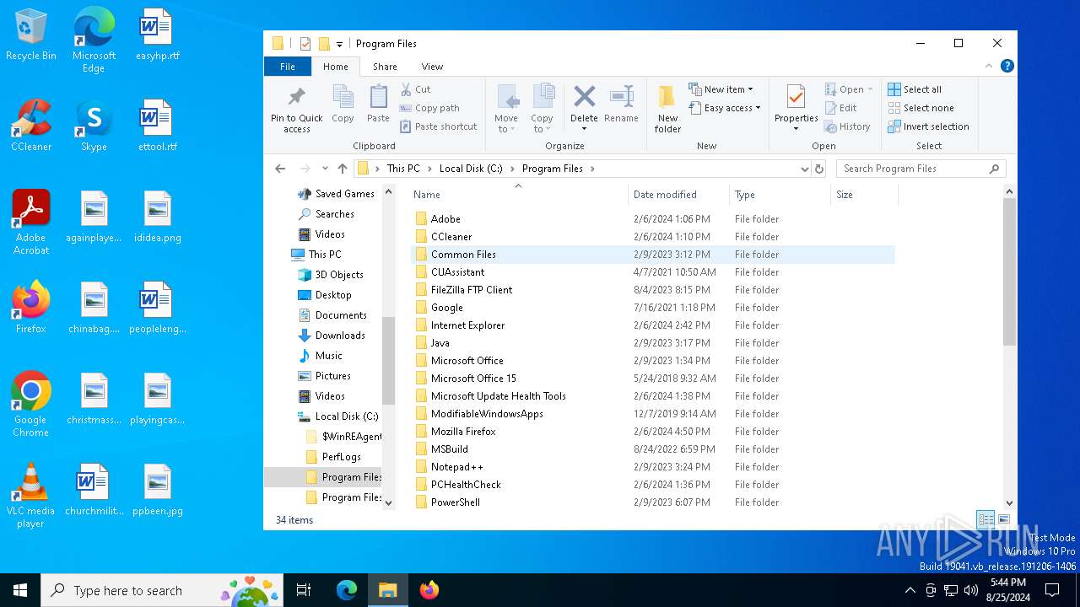Screen dimensions: 1080x607
Task: Click This PC in address breadcrumb
Action: [x=403, y=169]
